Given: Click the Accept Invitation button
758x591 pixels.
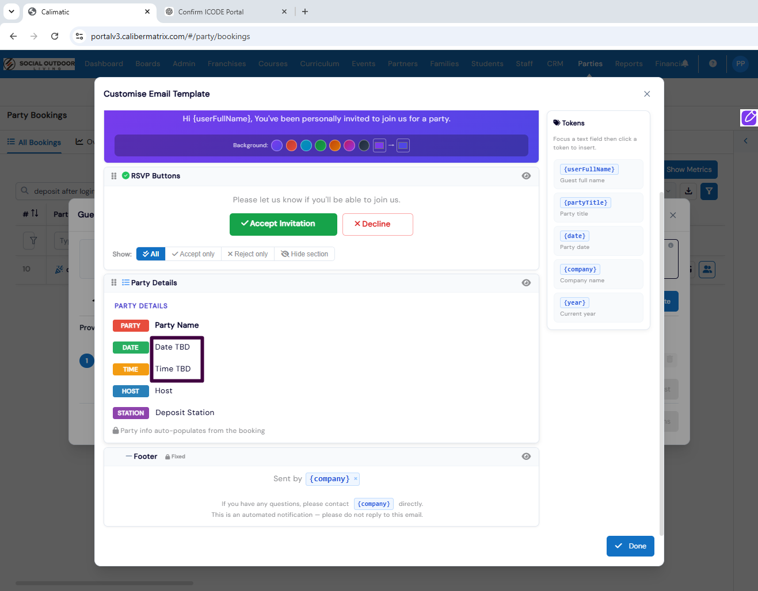Looking at the screenshot, I should point(283,224).
